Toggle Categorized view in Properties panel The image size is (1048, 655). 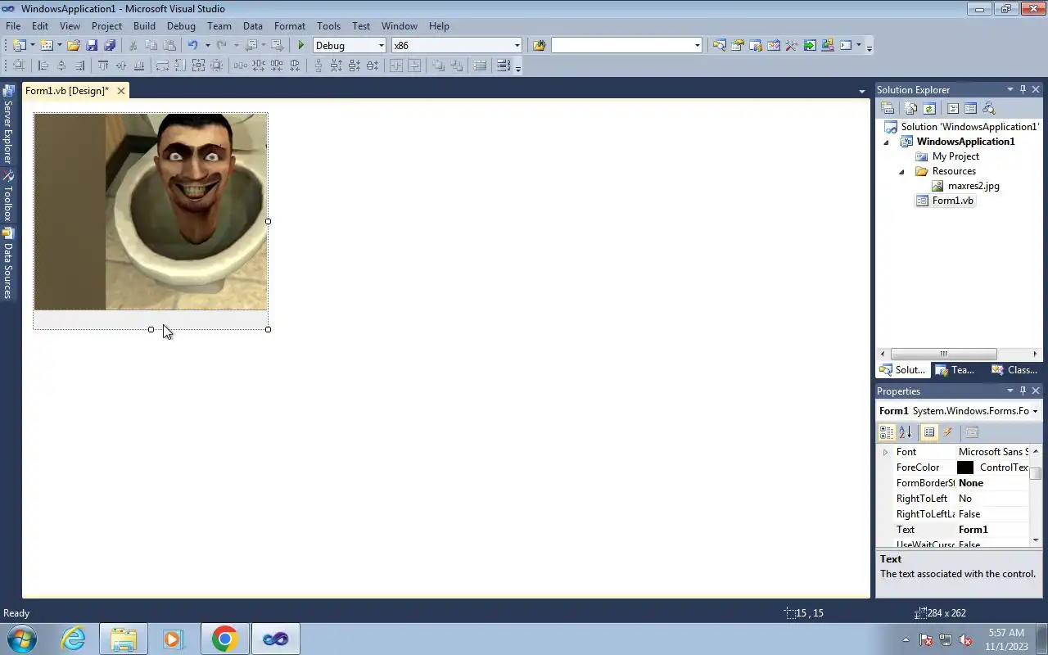[x=887, y=432]
